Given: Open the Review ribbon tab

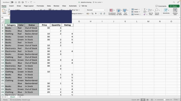Looking at the screenshot, I should click(56, 6).
